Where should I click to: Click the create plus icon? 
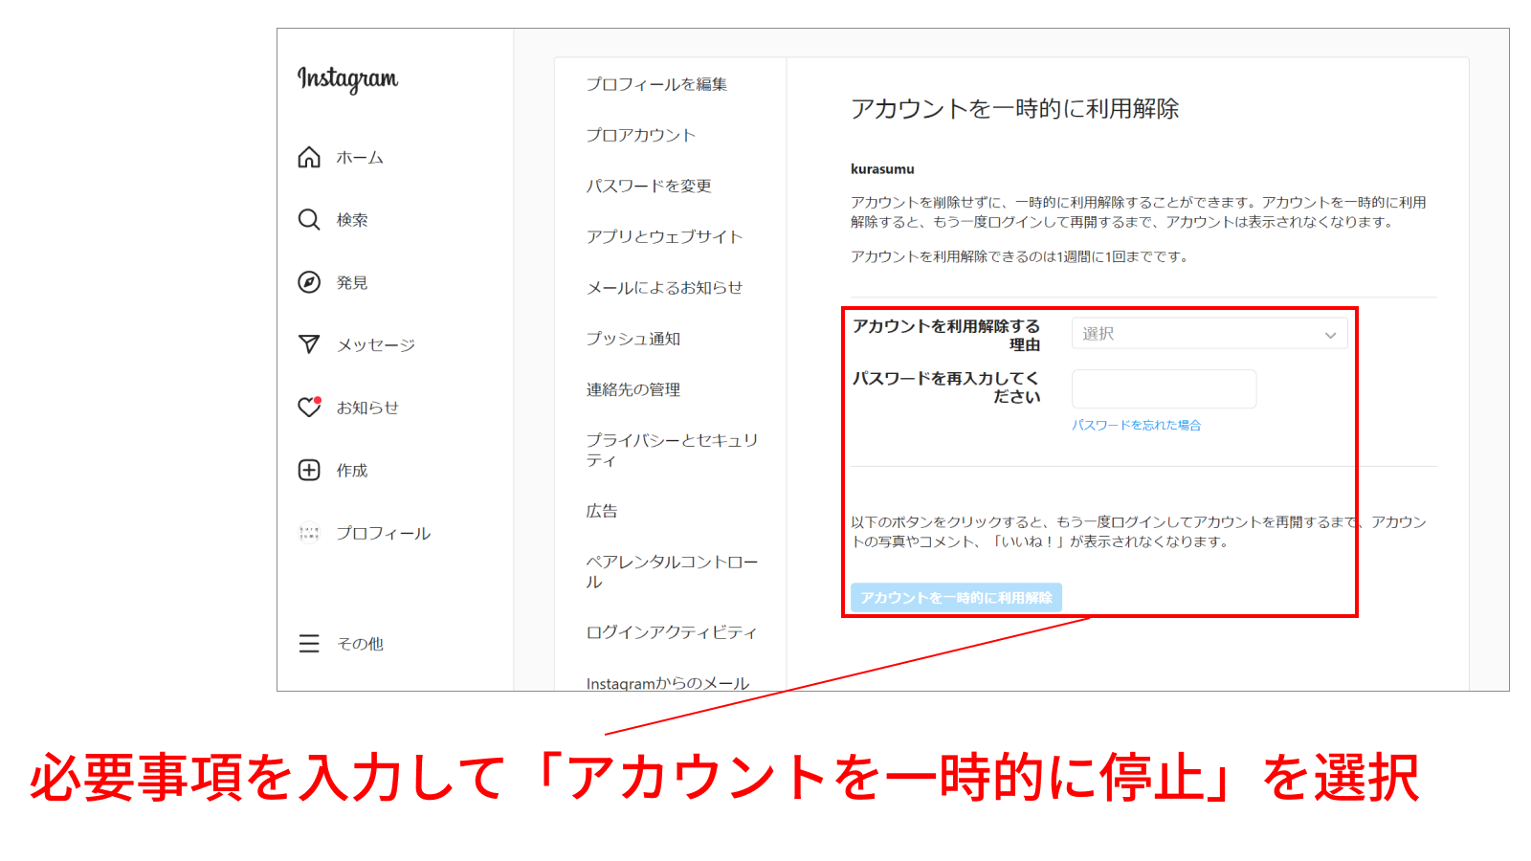(309, 470)
